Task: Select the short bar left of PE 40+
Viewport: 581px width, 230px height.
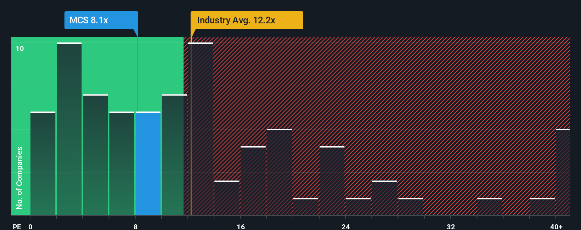Action: click(x=542, y=207)
